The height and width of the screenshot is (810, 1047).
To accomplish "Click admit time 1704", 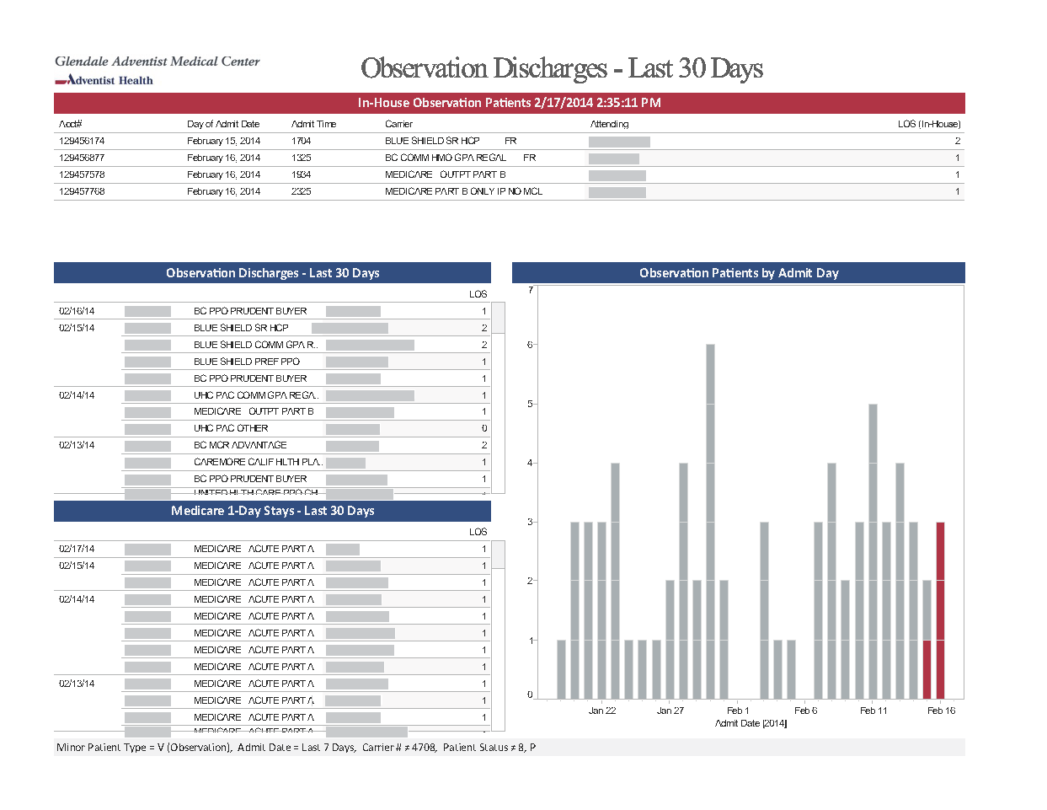I will click(x=302, y=141).
